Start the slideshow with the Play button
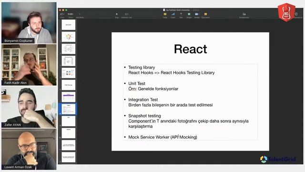Image resolution: width=305 pixels, height=172 pixels. (117, 14)
